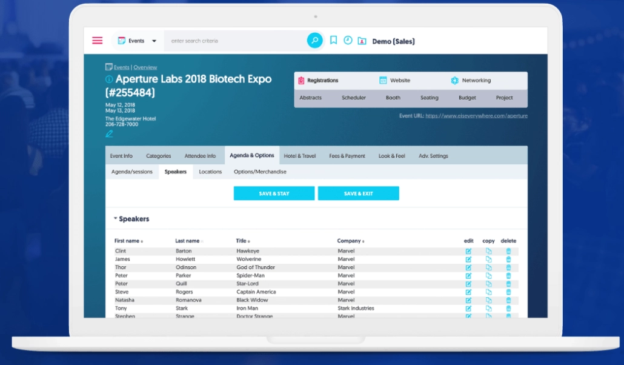Open the Agenda/sessions sub-tab
This screenshot has height=365, width=624.
(x=132, y=172)
